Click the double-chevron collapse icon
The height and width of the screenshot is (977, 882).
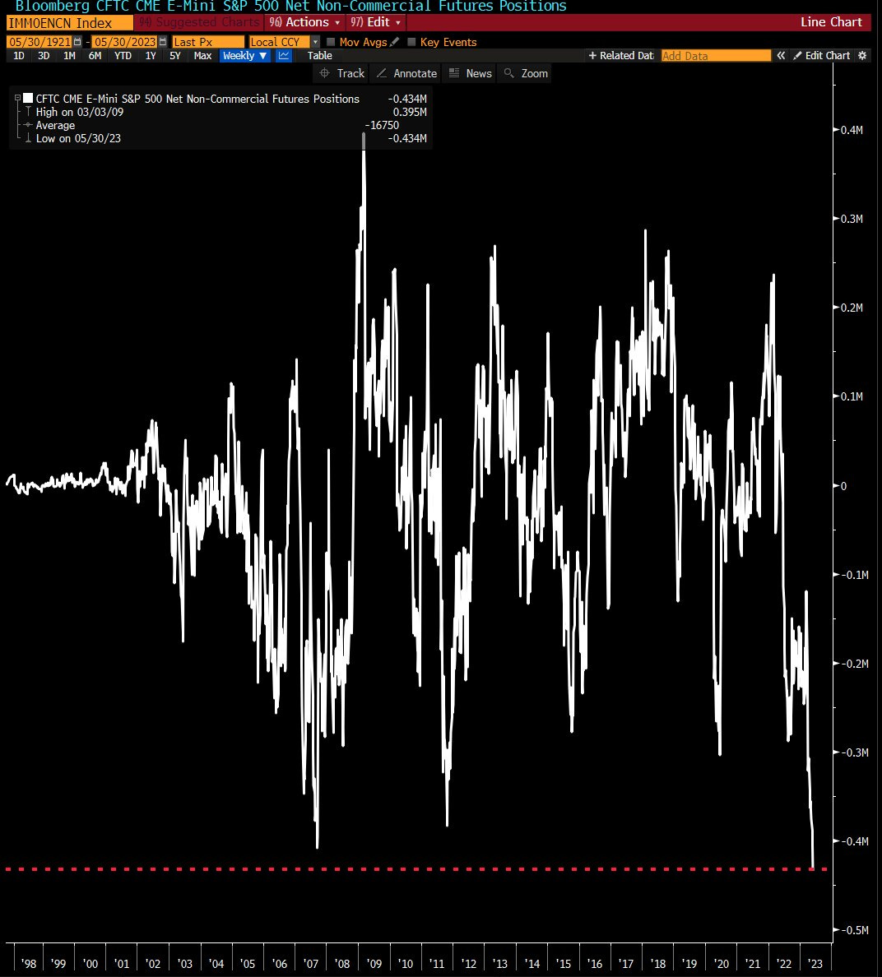(x=781, y=55)
